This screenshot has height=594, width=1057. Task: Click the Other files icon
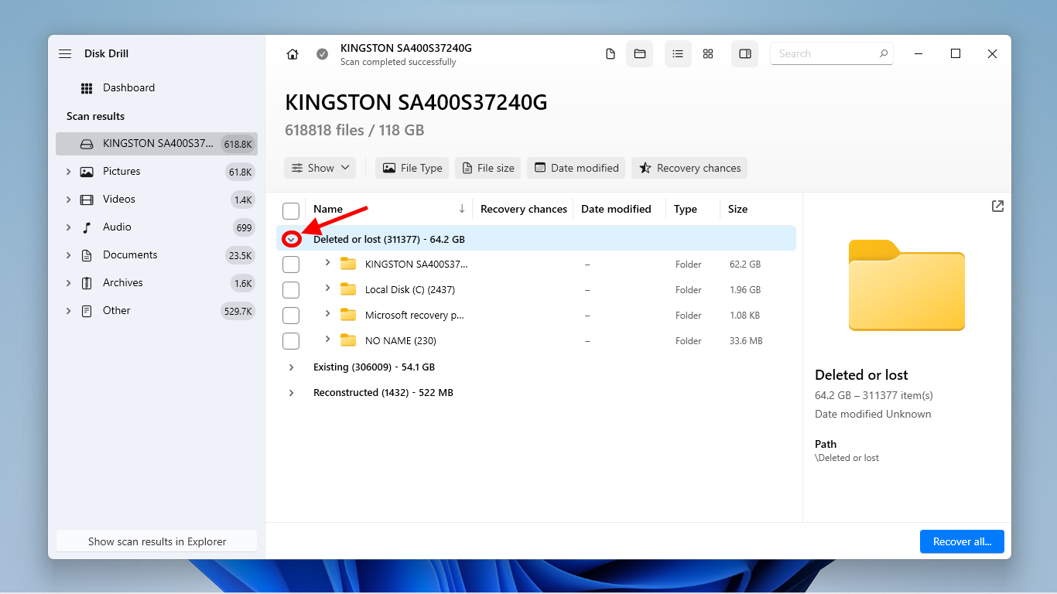pyautogui.click(x=87, y=311)
